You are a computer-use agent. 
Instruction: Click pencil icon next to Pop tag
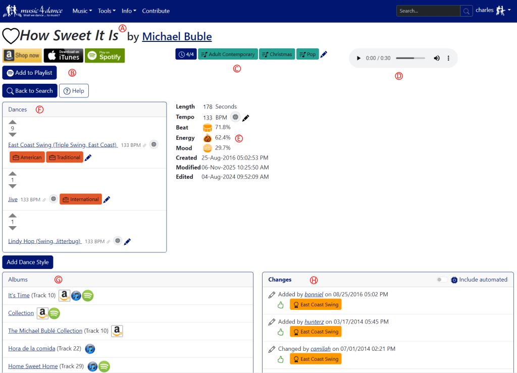coord(324,55)
